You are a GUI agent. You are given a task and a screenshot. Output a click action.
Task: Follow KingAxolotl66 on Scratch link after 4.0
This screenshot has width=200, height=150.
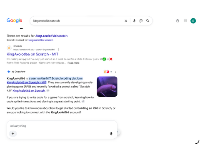[29, 91]
